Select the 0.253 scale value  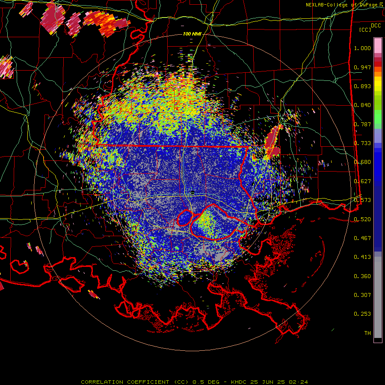(x=362, y=314)
